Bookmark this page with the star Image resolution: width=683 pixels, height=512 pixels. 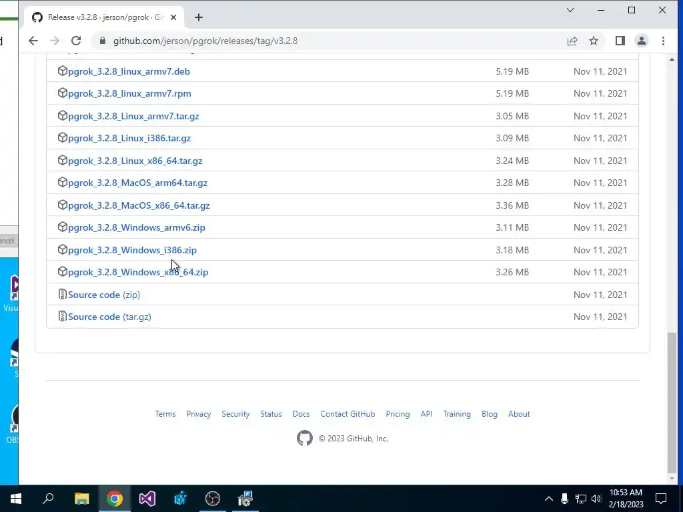pyautogui.click(x=594, y=41)
